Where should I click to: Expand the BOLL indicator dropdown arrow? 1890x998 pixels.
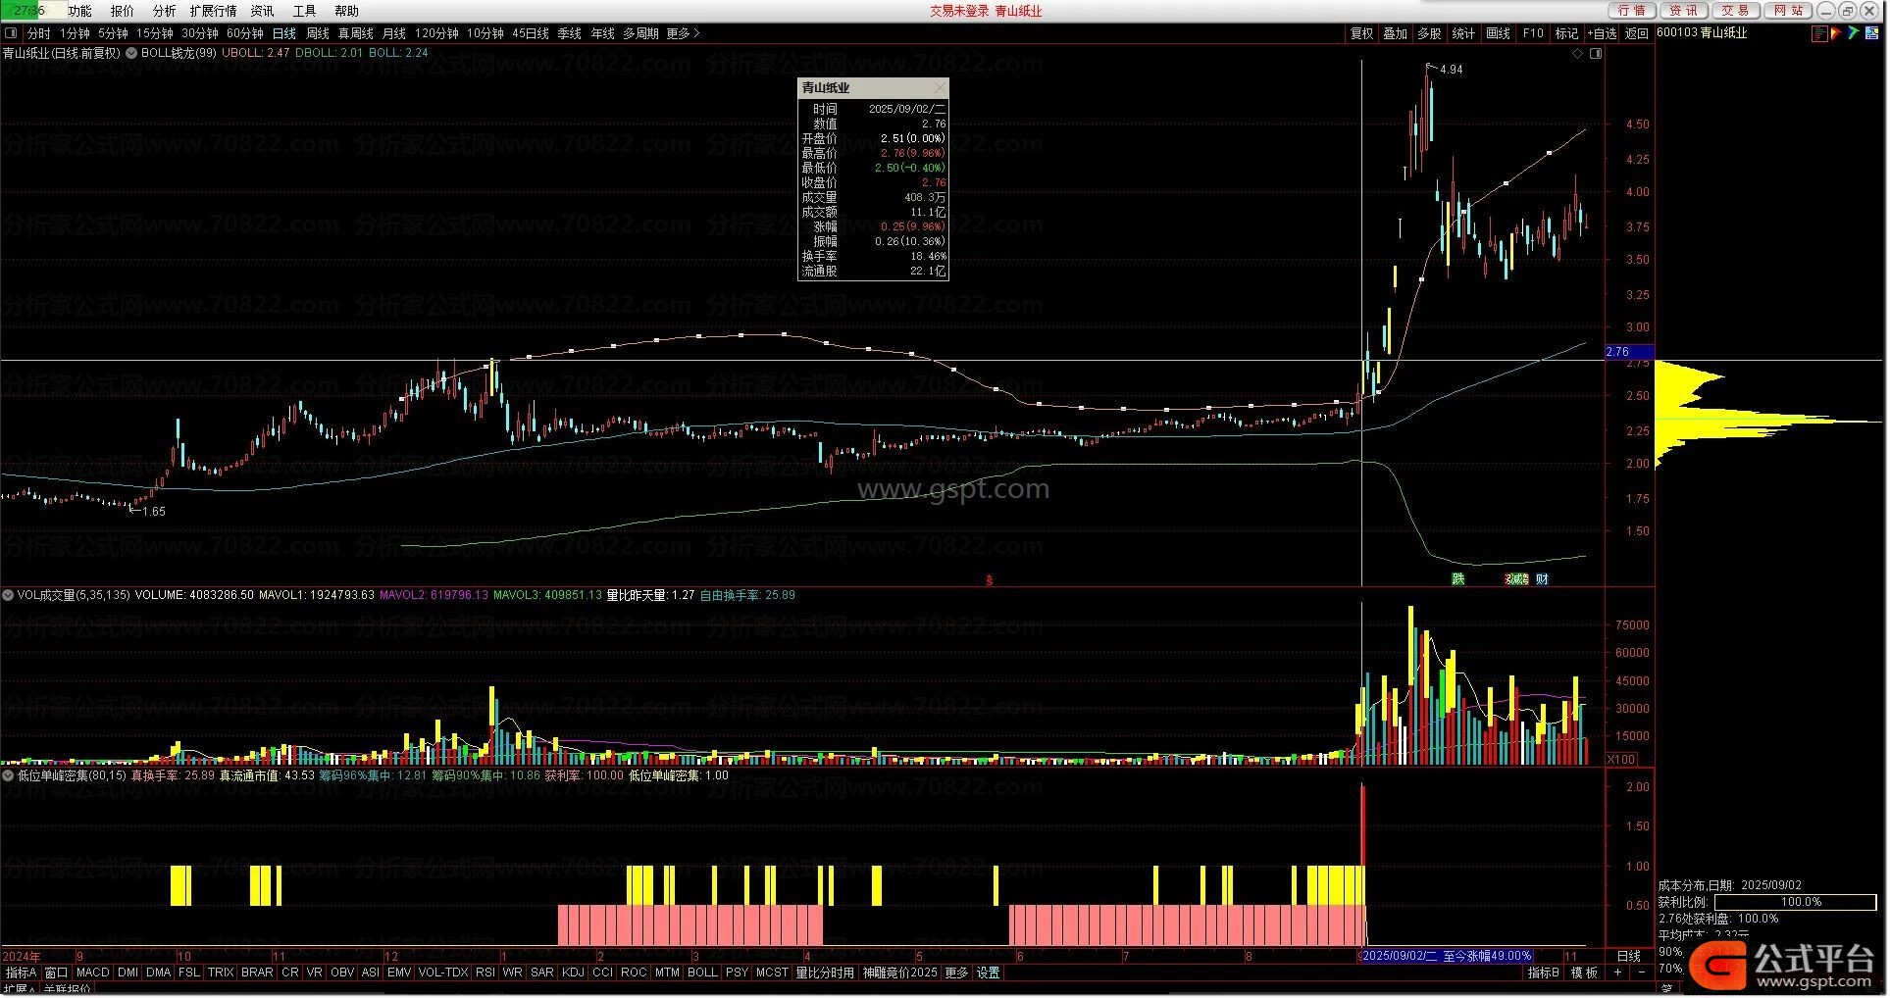click(x=131, y=53)
